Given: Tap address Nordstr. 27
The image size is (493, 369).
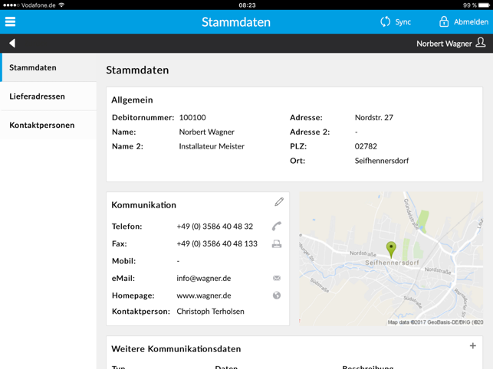Looking at the screenshot, I should [374, 117].
